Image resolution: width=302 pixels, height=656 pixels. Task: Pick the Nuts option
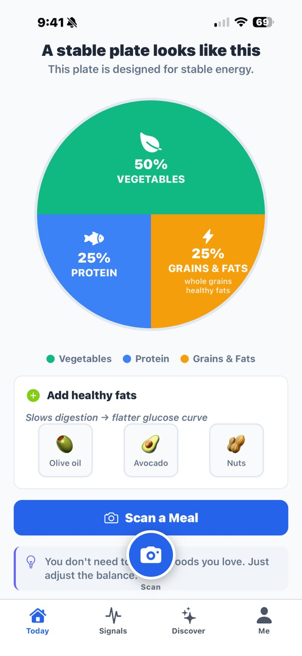[x=236, y=450]
